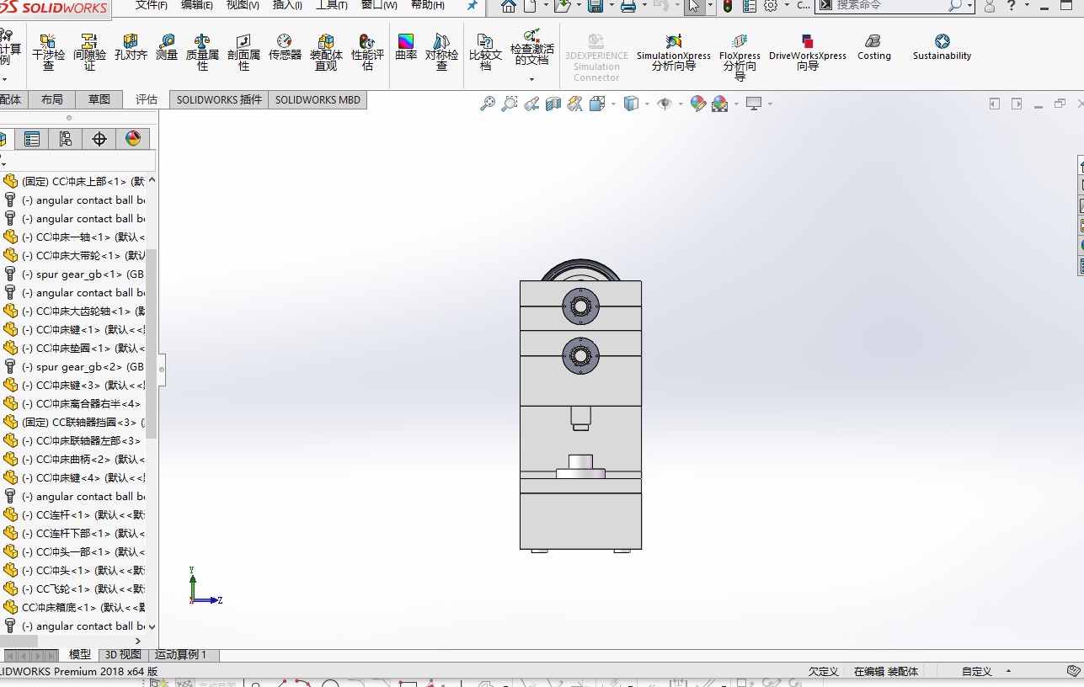The image size is (1084, 687).
Task: Click the 传感器 sensor tool
Action: 285,47
